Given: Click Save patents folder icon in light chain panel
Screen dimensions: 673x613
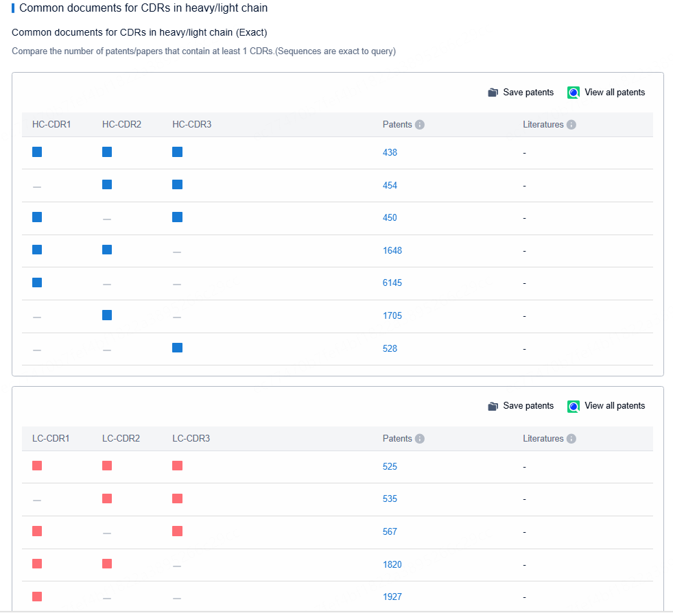Looking at the screenshot, I should tap(493, 406).
